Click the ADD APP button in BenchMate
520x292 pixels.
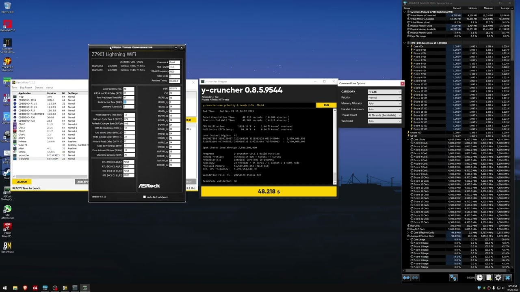pos(82,182)
